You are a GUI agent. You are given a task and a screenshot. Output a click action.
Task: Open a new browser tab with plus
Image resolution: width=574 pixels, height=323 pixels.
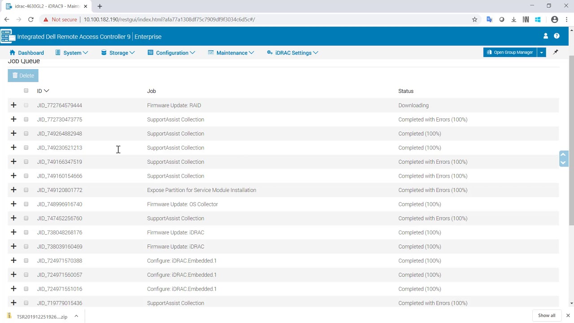[x=100, y=6]
